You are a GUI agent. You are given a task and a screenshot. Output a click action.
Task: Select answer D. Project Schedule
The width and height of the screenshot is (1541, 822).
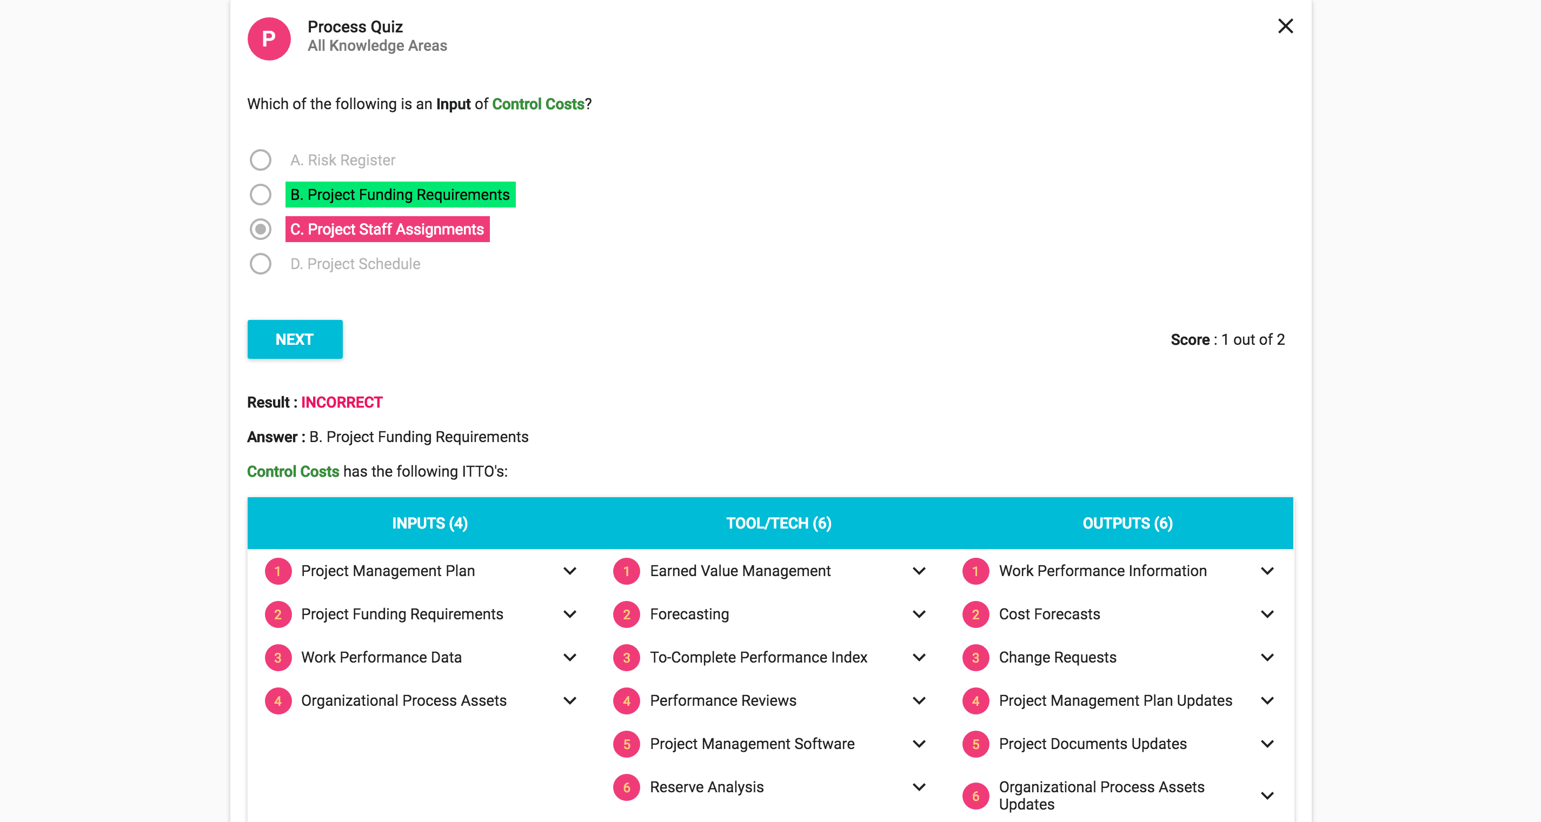point(260,264)
